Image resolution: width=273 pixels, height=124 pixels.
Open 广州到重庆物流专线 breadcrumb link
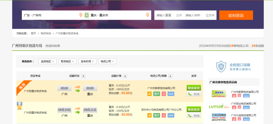click(67, 33)
